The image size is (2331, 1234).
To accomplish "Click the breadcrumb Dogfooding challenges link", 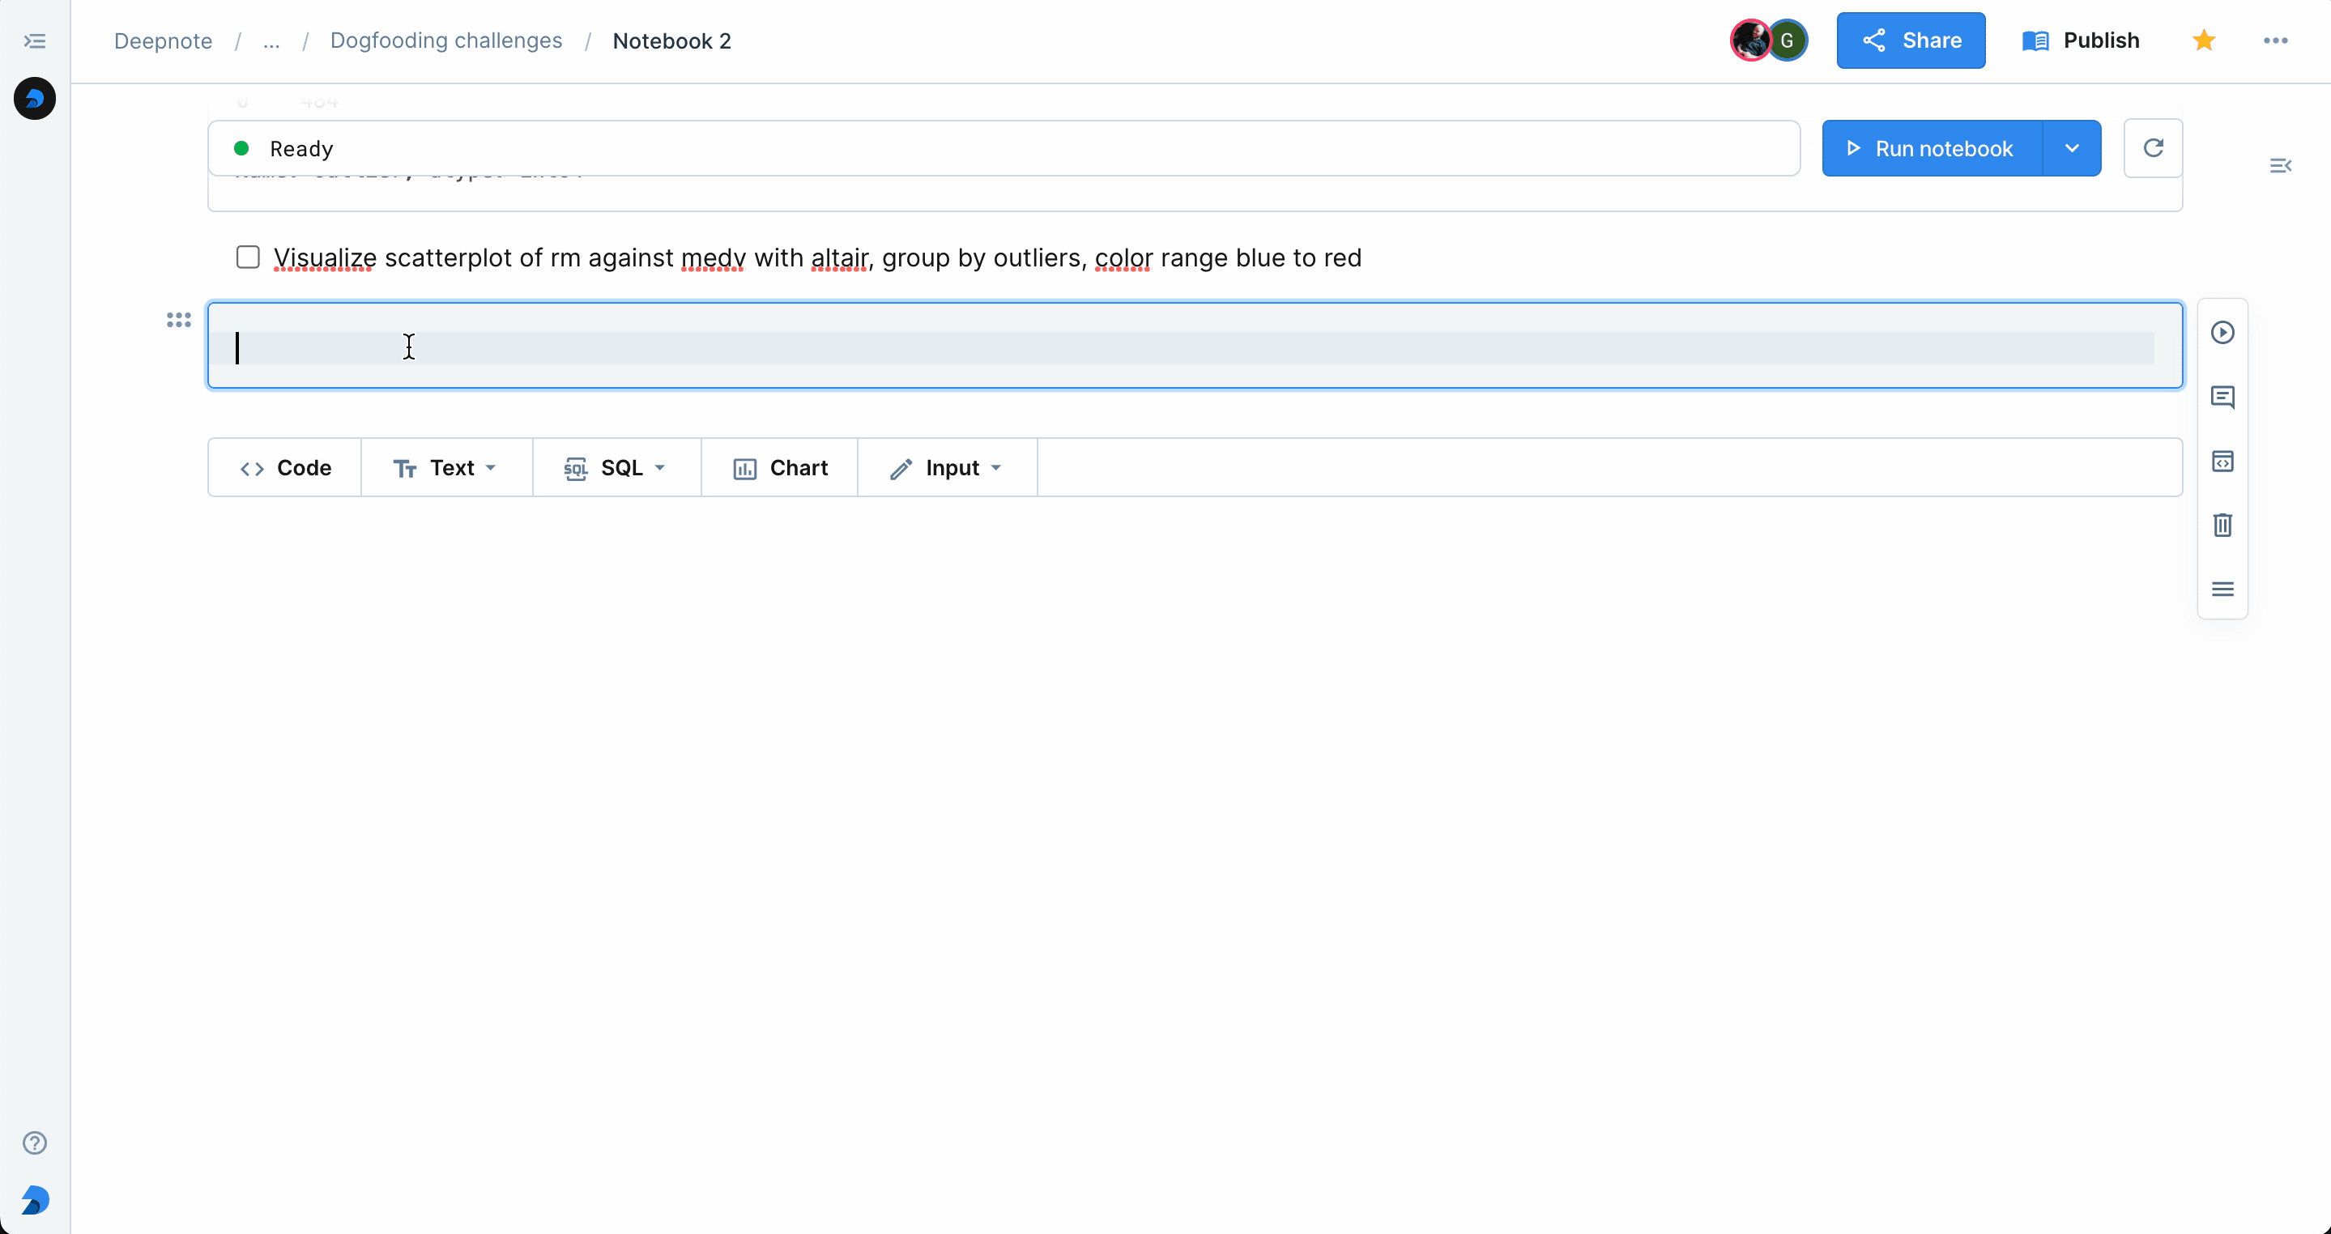I will (x=445, y=40).
